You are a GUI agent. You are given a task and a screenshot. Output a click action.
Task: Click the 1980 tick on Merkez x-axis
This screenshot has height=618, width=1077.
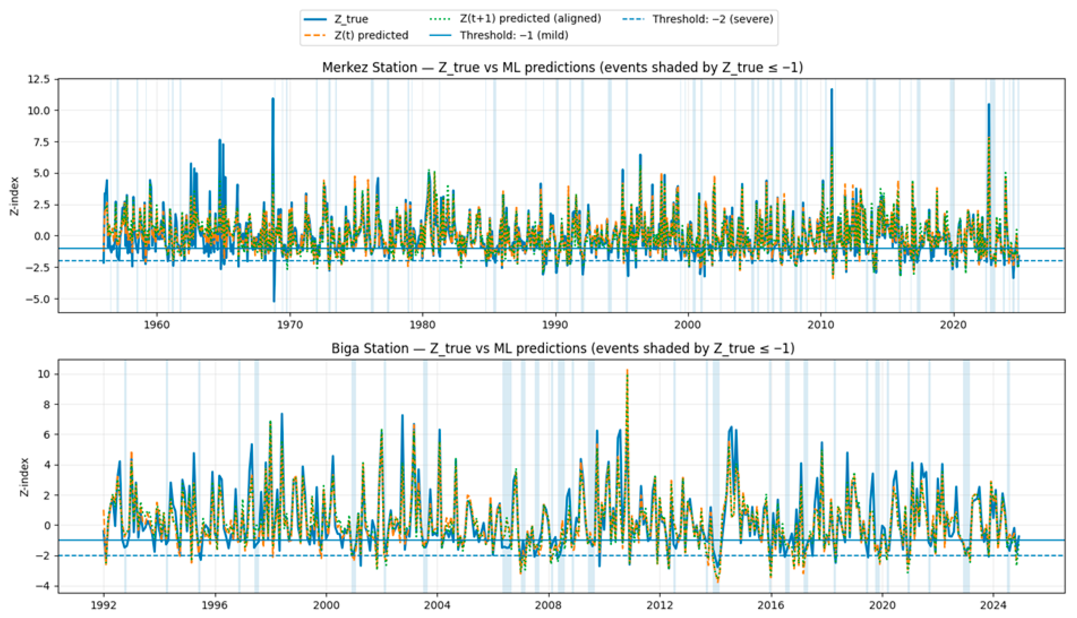[x=423, y=325]
